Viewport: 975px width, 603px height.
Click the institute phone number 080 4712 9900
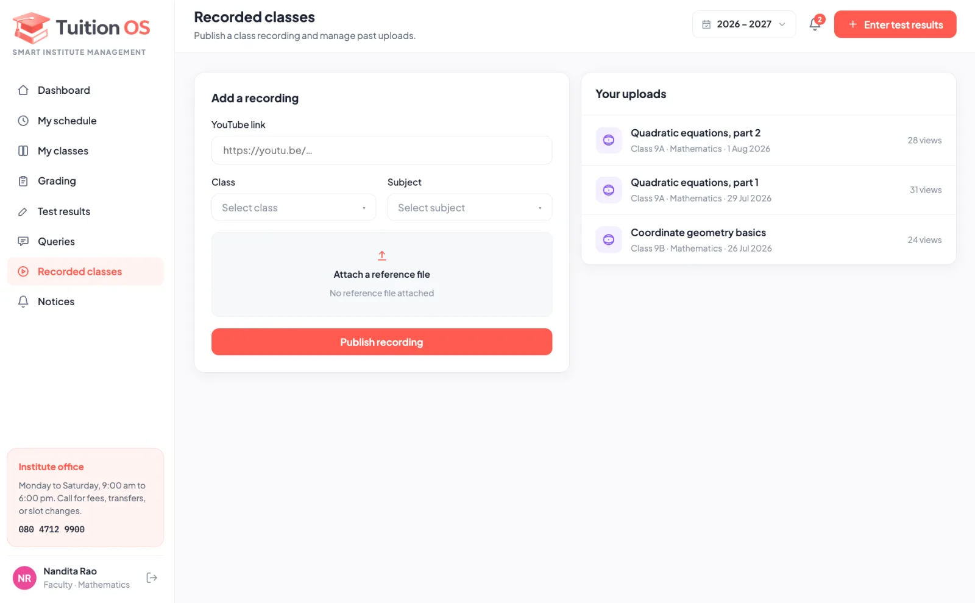coord(52,529)
